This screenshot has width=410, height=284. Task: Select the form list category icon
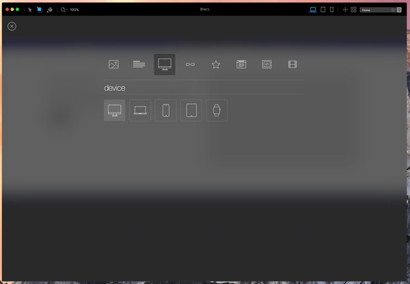pyautogui.click(x=241, y=64)
